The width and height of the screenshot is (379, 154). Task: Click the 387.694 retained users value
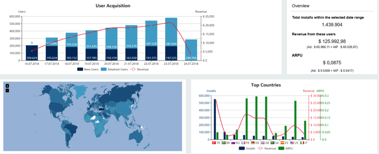click(171, 44)
